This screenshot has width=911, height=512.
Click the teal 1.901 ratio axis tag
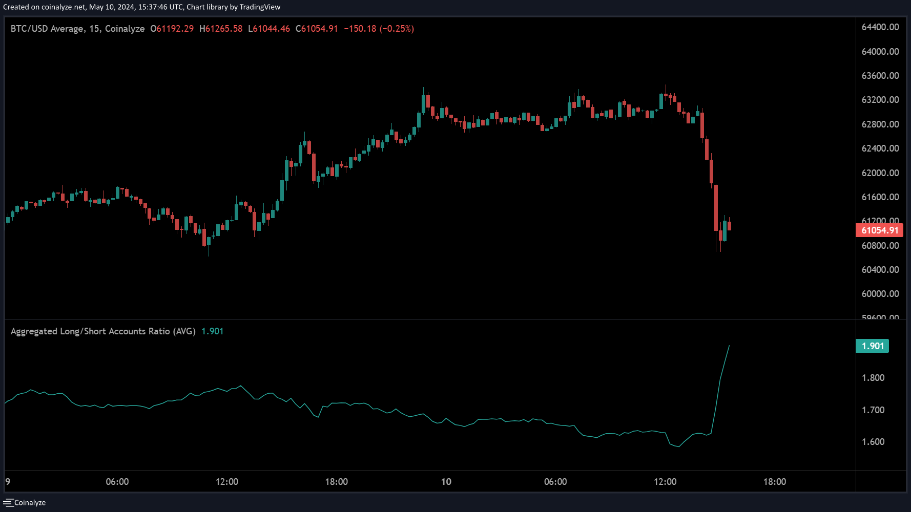click(872, 346)
